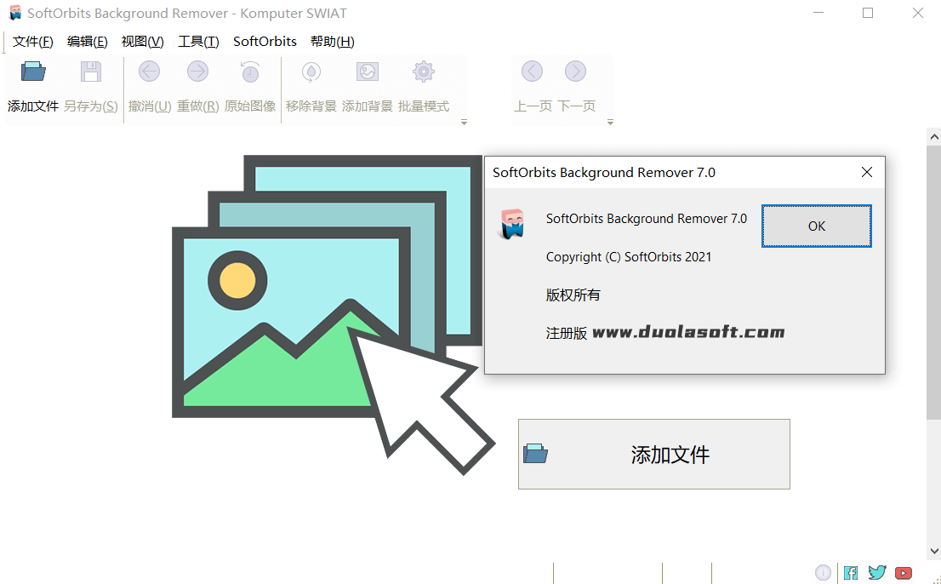Open the Facebook icon in status bar

850,573
